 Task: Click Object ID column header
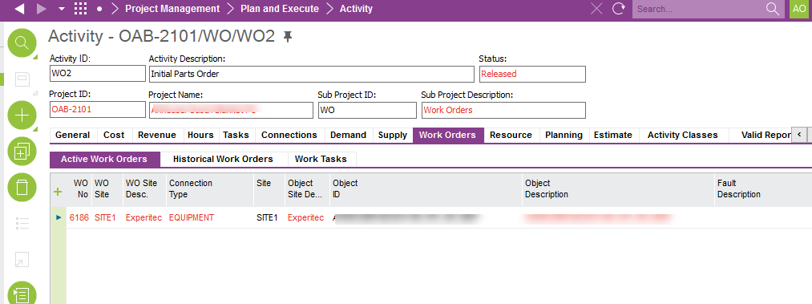pyautogui.click(x=425, y=189)
